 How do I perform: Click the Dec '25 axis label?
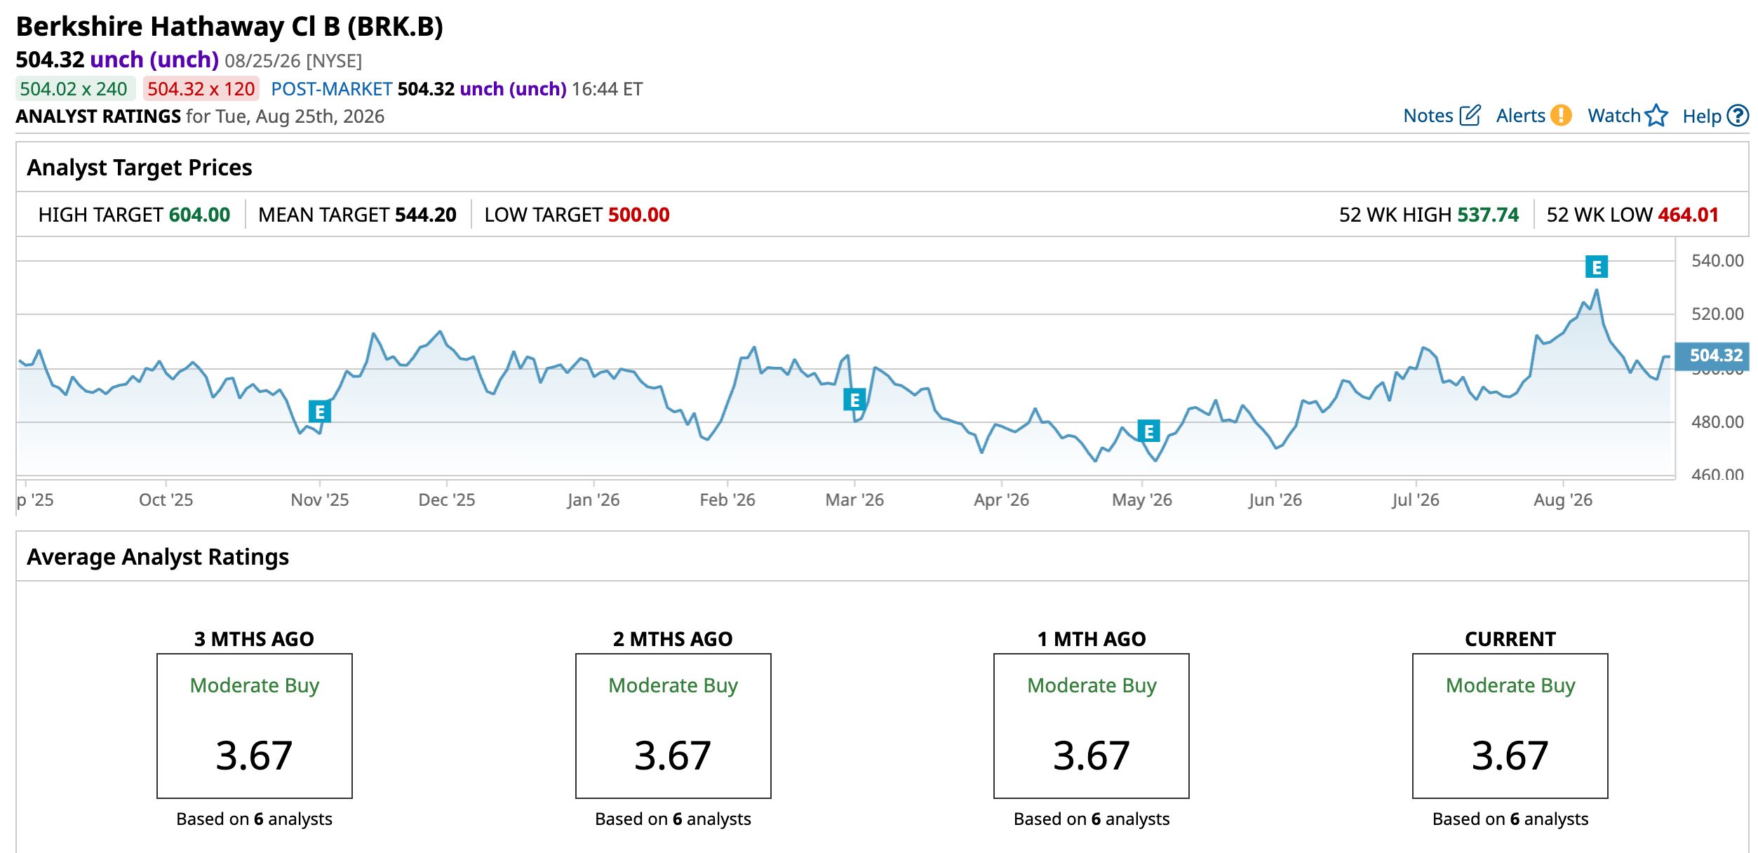tap(447, 500)
